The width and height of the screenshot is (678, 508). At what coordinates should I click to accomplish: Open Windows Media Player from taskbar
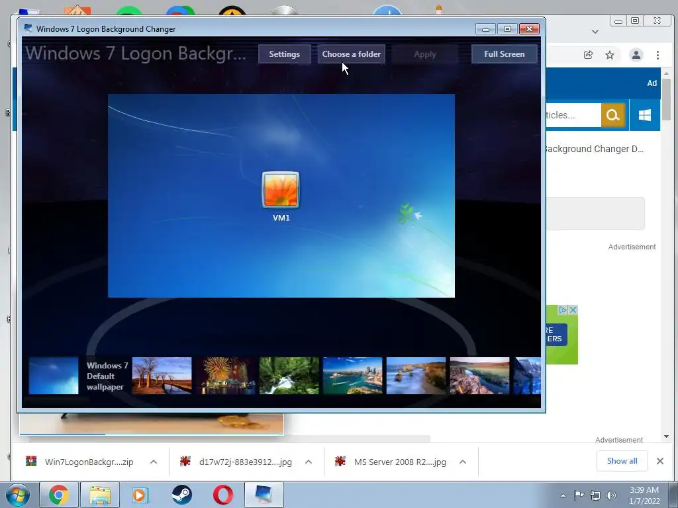tap(140, 495)
